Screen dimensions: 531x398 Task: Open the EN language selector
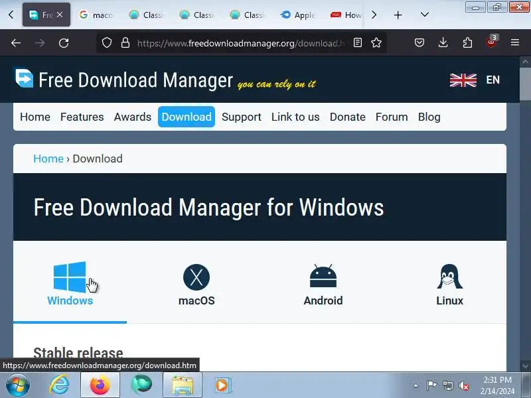pos(493,80)
